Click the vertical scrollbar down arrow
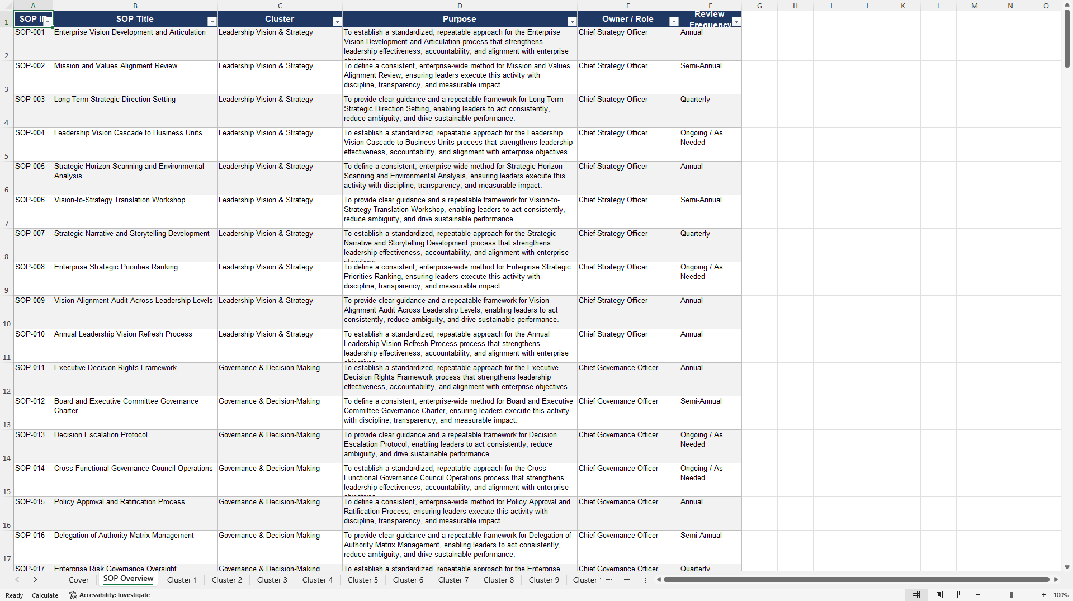Screen dimensions: 1073x601 point(1067,567)
